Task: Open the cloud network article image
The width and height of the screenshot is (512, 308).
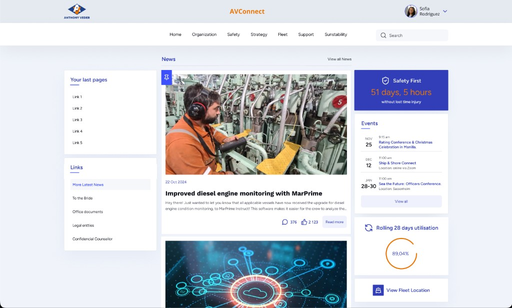Action: [256, 274]
